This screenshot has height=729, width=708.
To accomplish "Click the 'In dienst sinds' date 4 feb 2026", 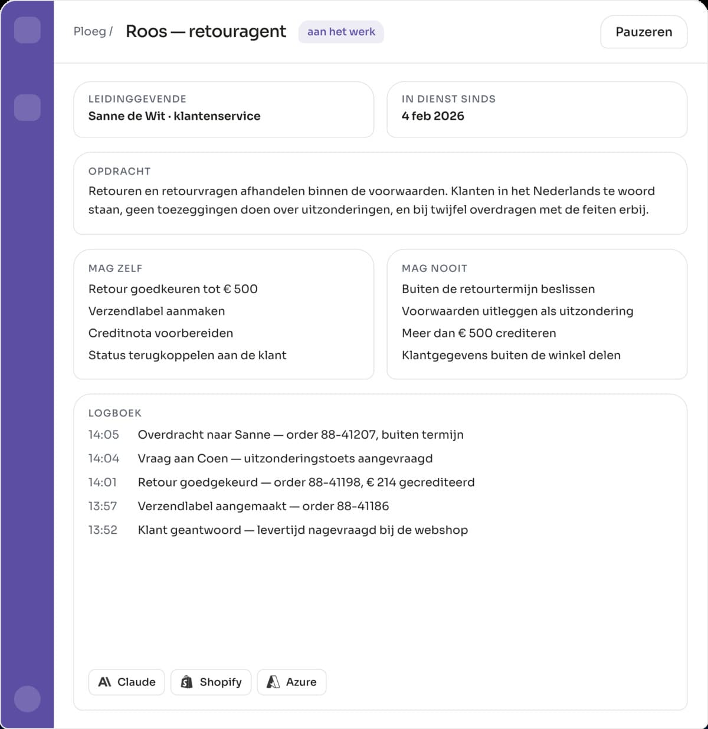I will click(x=432, y=116).
